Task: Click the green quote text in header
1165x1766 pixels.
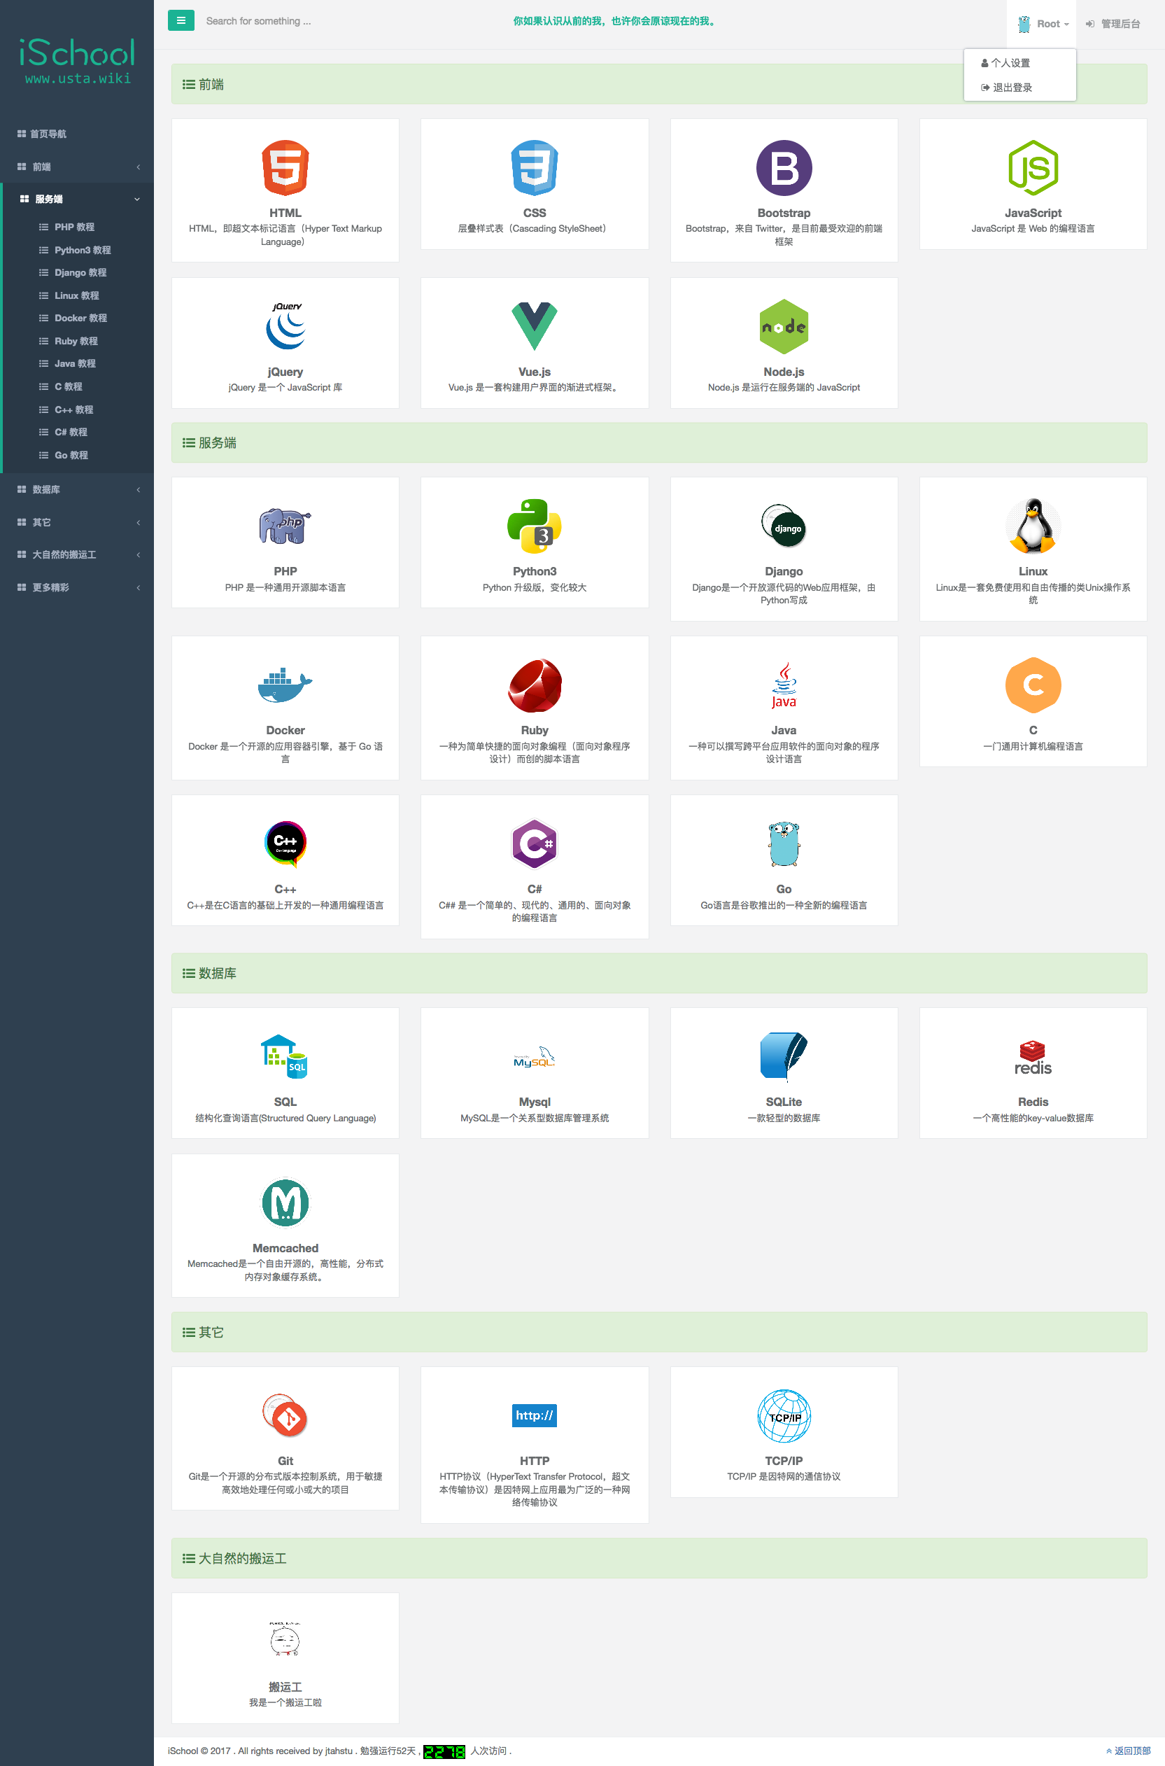Action: pyautogui.click(x=615, y=21)
